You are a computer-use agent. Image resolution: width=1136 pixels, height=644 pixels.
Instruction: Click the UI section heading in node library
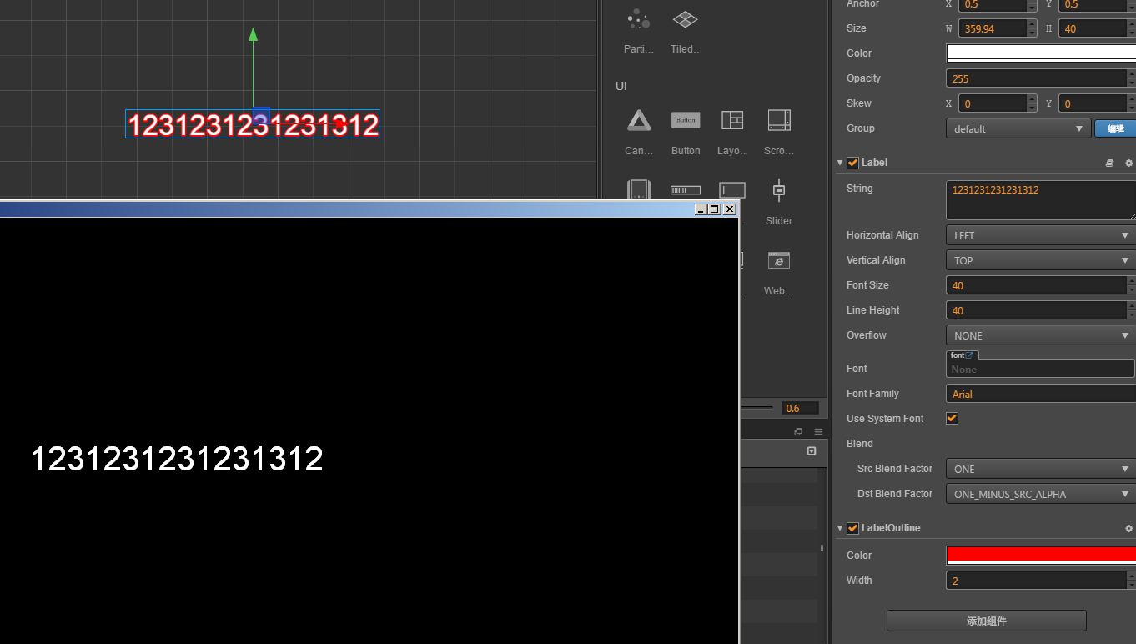(x=621, y=86)
